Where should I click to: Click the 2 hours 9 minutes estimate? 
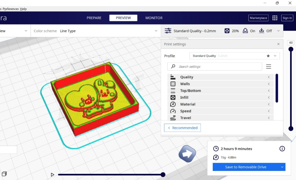(236, 149)
